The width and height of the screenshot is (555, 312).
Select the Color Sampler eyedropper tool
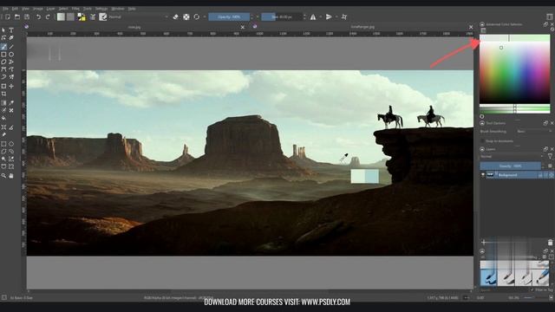point(11,102)
